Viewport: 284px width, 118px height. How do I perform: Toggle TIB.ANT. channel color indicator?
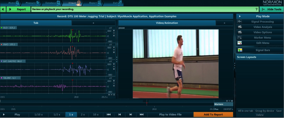pos(2,78)
